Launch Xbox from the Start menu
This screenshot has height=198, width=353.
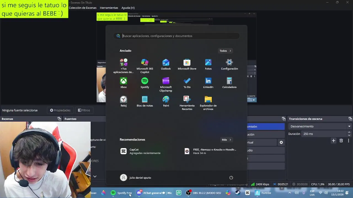tap(124, 83)
